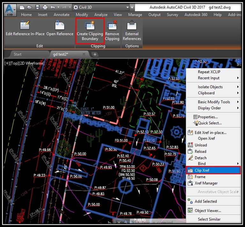Screen dimensions: 245x227
Task: Open the Home ribbon tab
Action: [x=26, y=15]
